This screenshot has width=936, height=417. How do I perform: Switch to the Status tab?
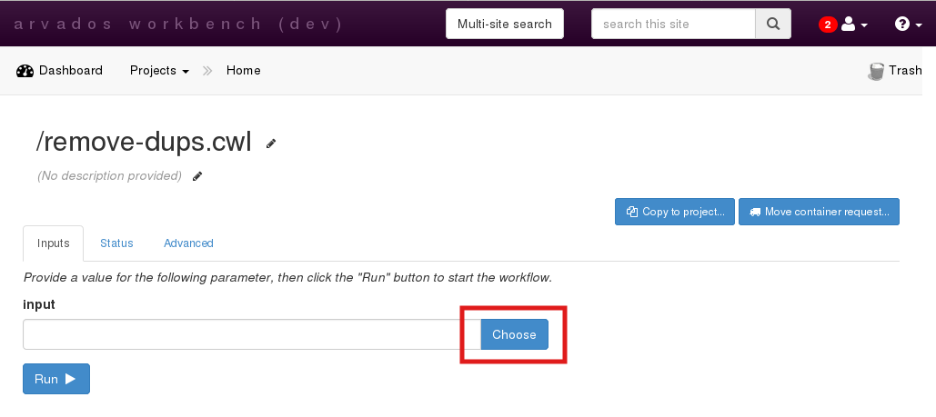116,243
